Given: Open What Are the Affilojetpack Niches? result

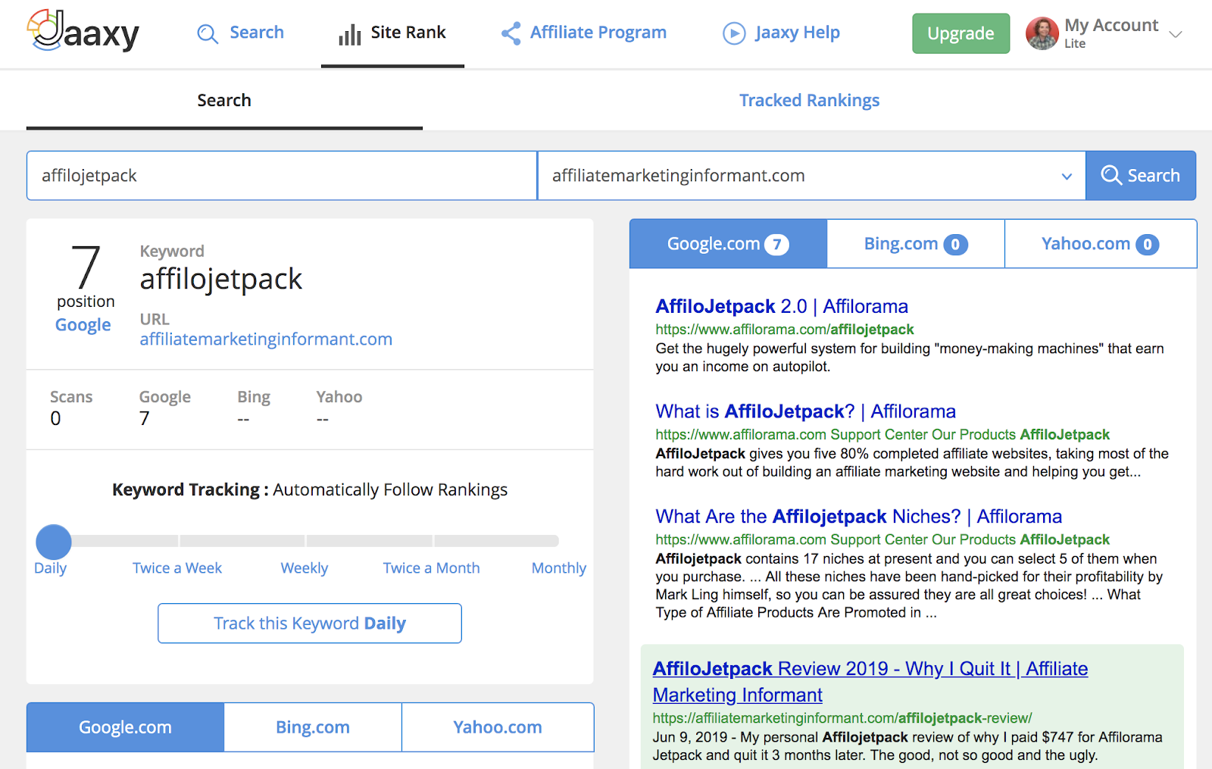Looking at the screenshot, I should click(x=859, y=517).
